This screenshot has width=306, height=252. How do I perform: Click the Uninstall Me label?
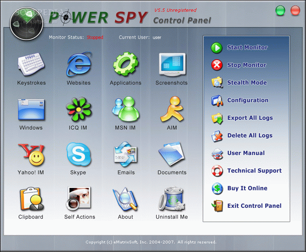[x=172, y=217]
